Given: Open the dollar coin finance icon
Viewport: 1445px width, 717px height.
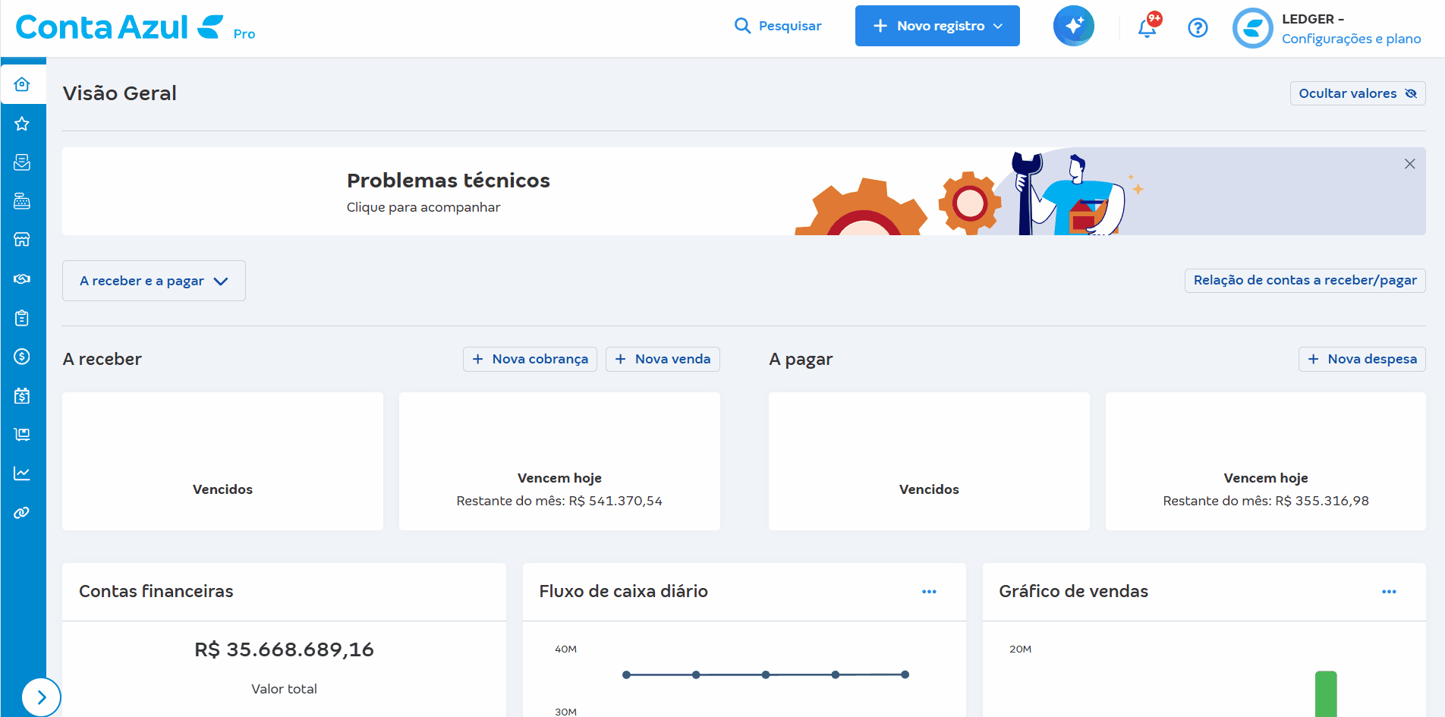Looking at the screenshot, I should click(x=22, y=357).
